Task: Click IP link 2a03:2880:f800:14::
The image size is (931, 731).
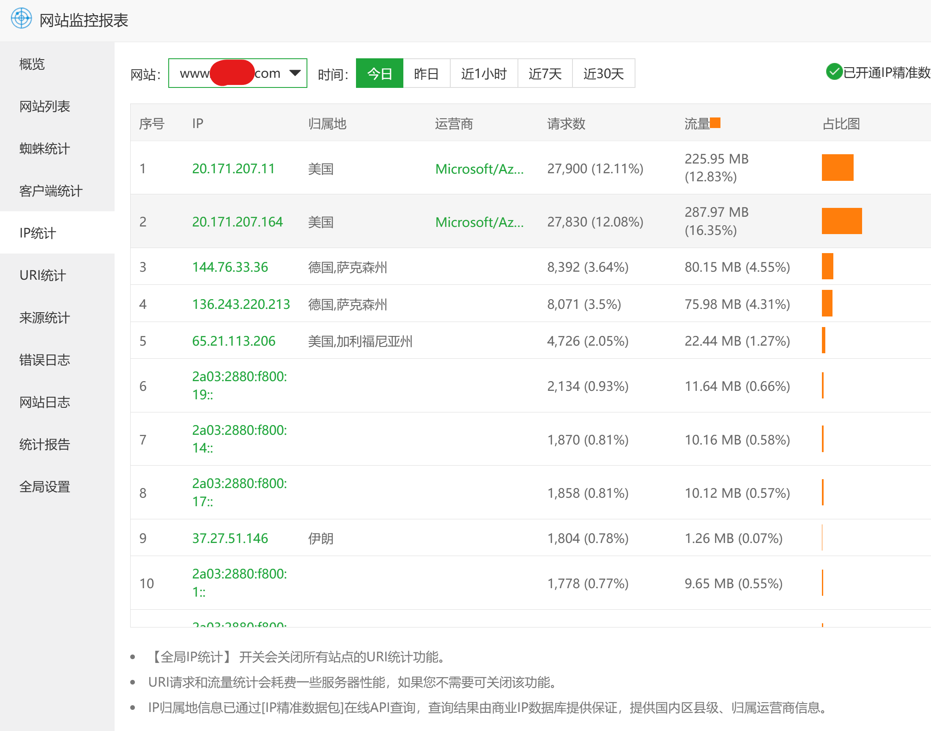Action: point(239,439)
